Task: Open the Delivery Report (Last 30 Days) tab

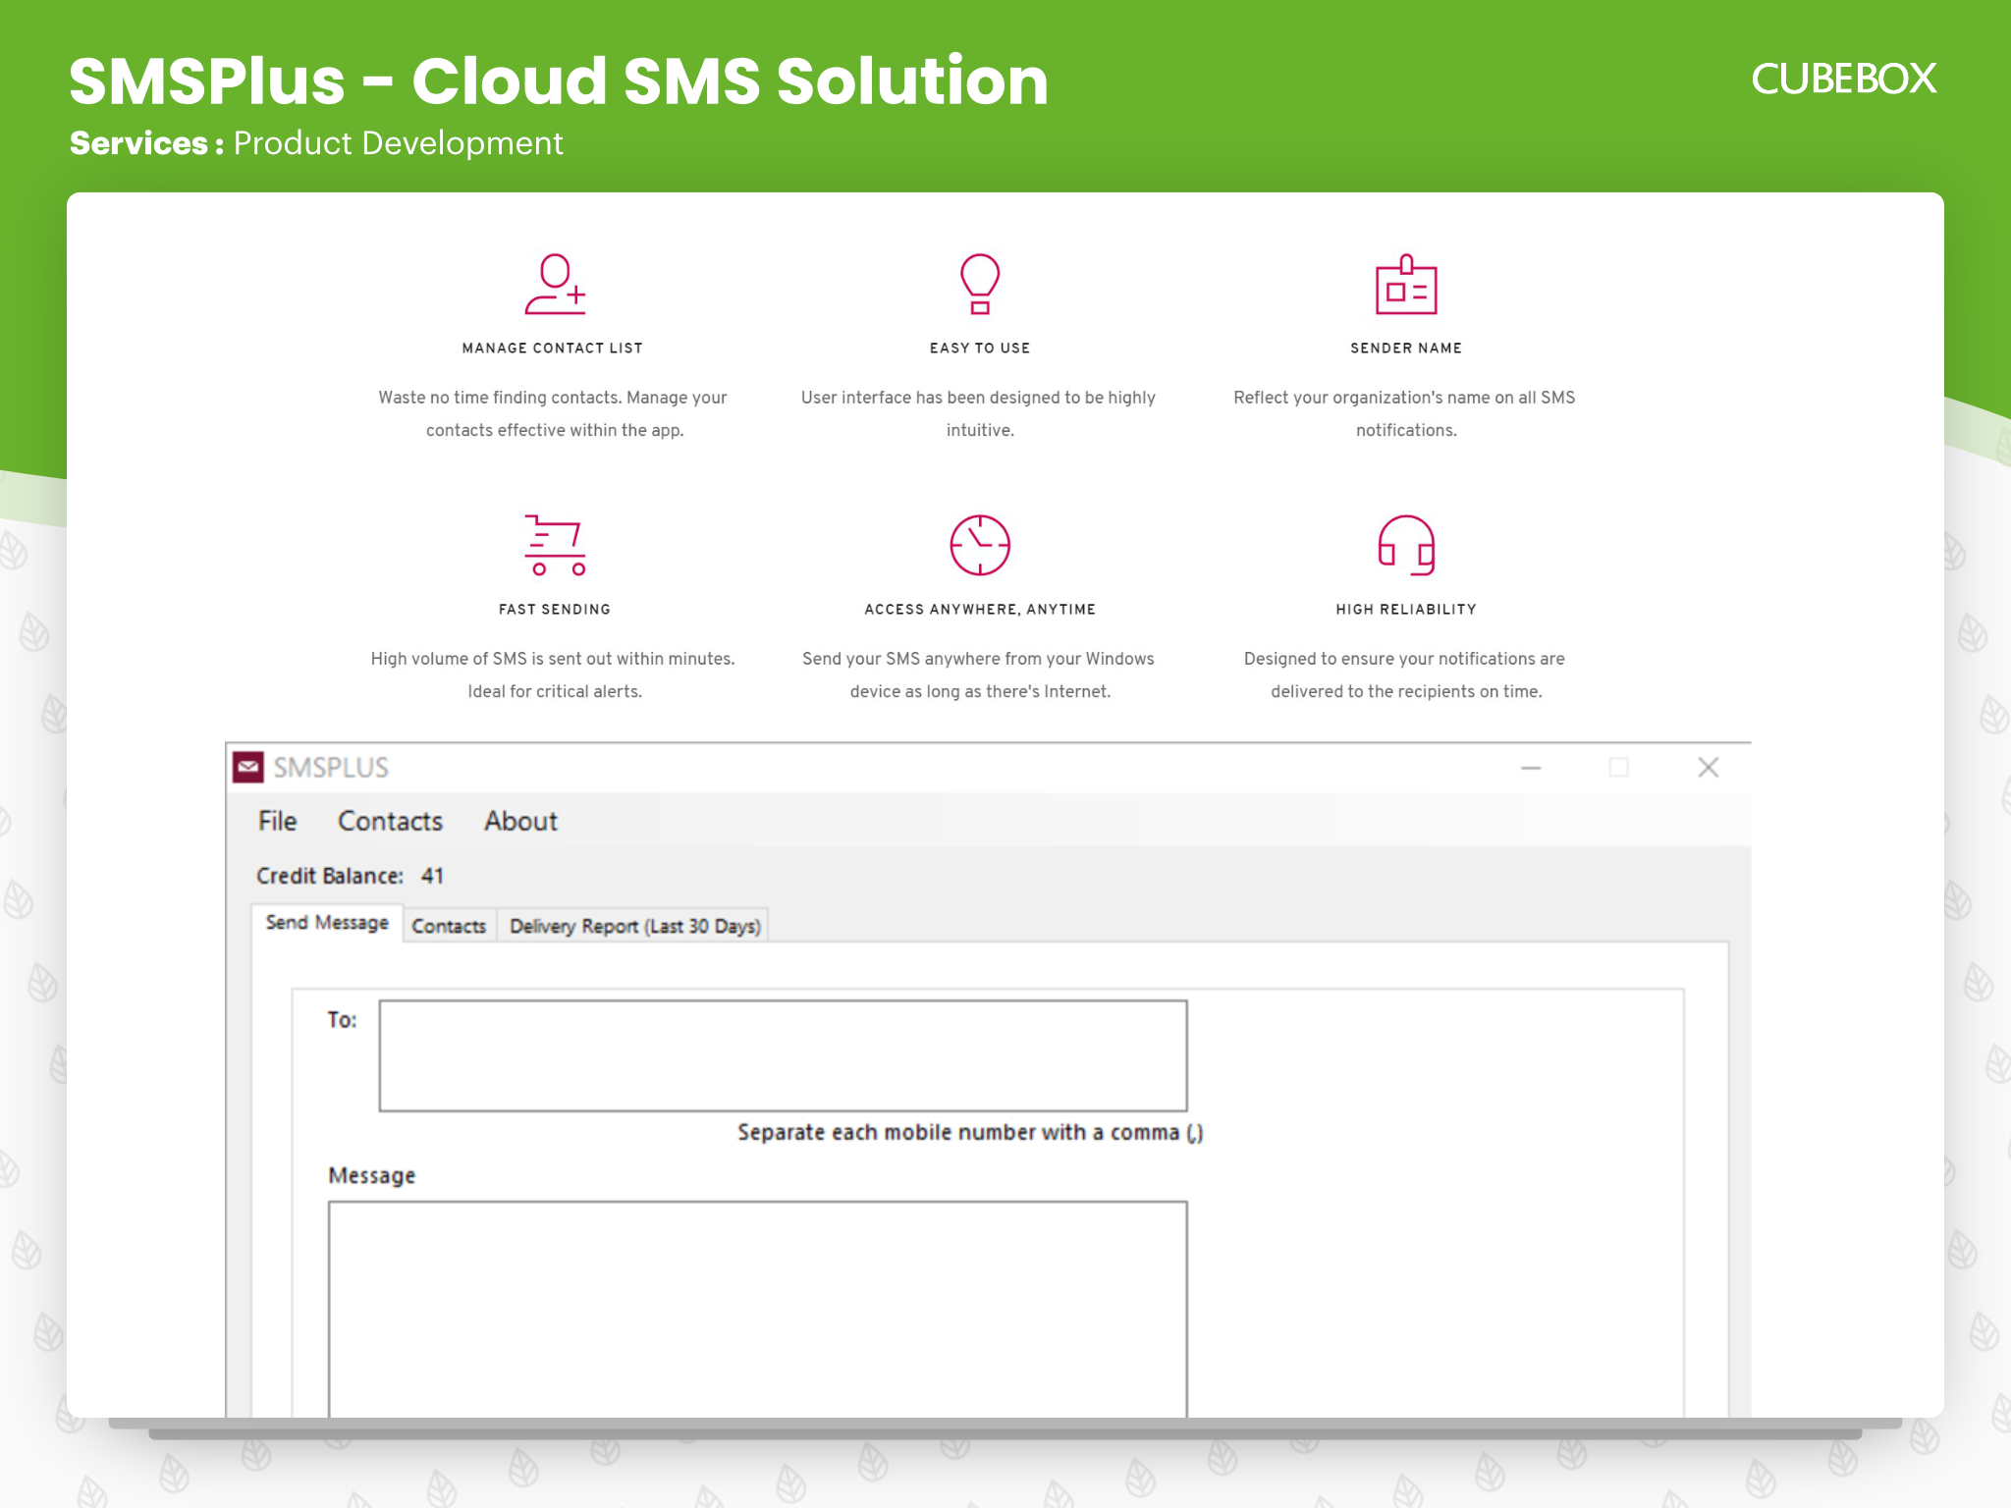Action: pyautogui.click(x=634, y=926)
